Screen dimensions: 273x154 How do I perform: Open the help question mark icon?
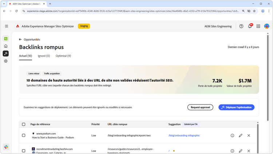(x=241, y=26)
